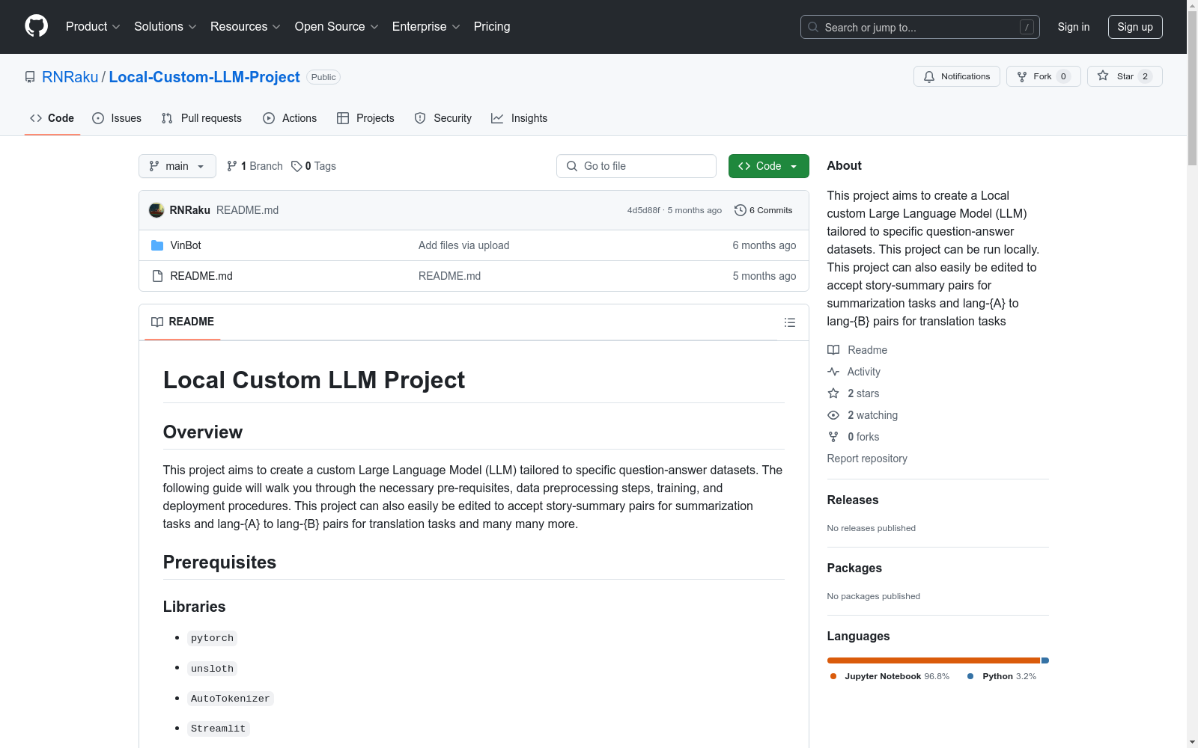Focus the Search or jump to field
The image size is (1198, 748).
click(920, 27)
